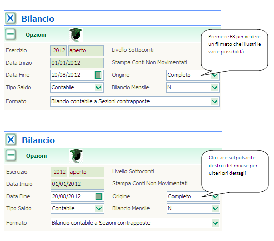The width and height of the screenshot is (274, 241).
Task: Click the lower Origine Completo combo box
Action: (193, 197)
